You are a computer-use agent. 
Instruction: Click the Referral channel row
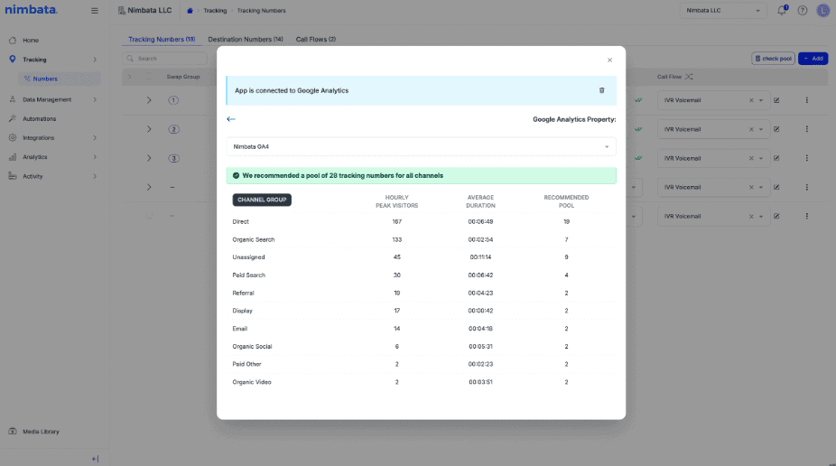[422, 293]
